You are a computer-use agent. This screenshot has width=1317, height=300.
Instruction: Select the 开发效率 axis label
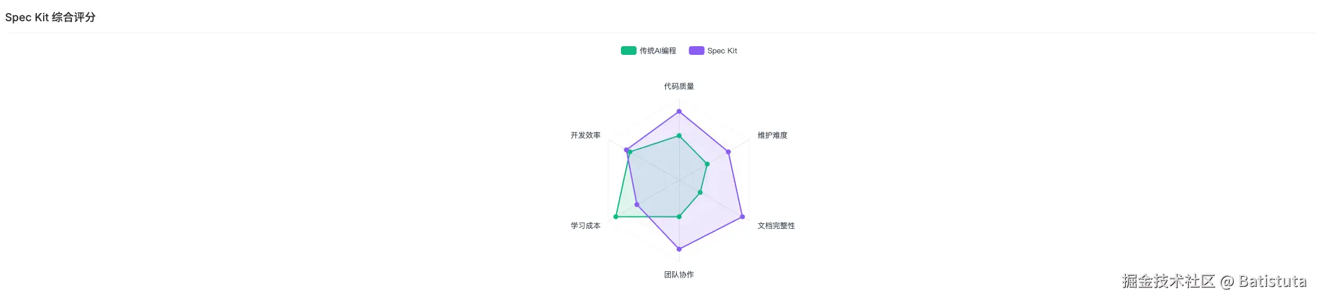coord(585,135)
